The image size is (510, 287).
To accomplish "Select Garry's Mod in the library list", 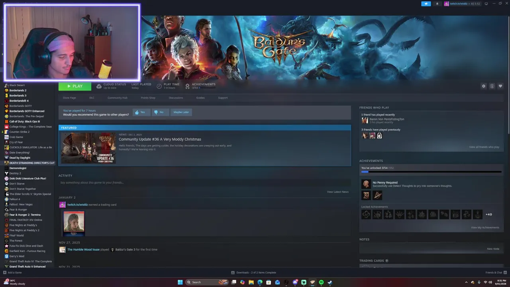I will pyautogui.click(x=17, y=256).
